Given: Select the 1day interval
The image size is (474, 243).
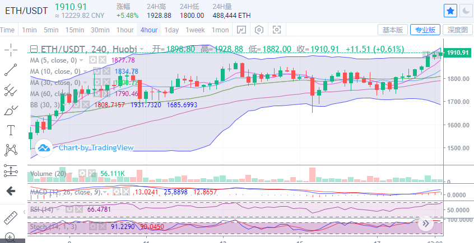Looking at the screenshot, I should (x=171, y=30).
